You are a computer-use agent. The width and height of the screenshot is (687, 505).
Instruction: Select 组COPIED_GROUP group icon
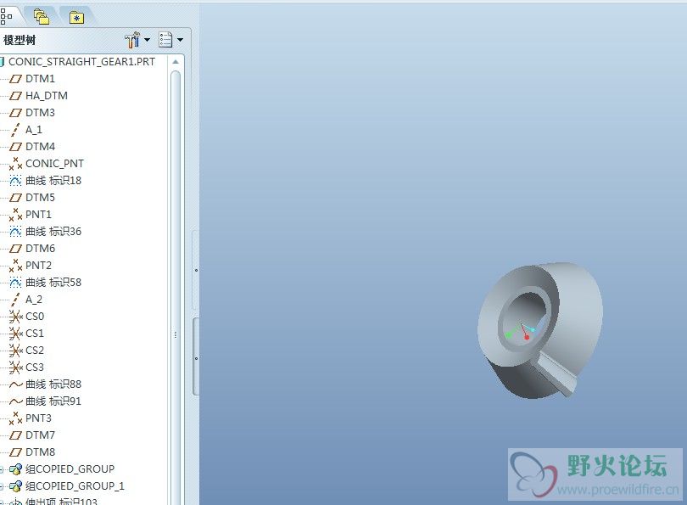[x=16, y=469]
